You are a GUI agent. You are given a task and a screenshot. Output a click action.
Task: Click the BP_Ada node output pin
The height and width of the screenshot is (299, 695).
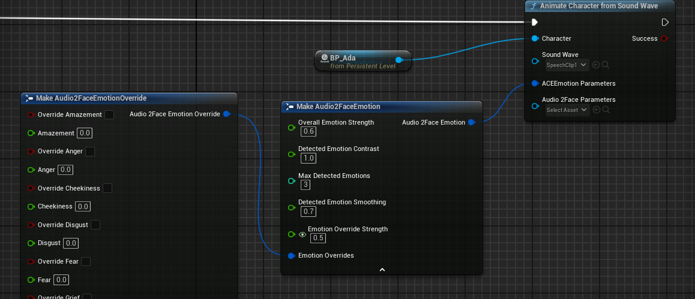pos(399,59)
